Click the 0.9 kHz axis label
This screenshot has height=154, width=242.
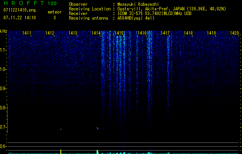point(3,89)
